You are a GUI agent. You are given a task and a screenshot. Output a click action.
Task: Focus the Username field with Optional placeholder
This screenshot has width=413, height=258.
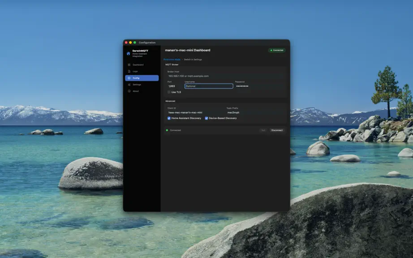pyautogui.click(x=209, y=86)
